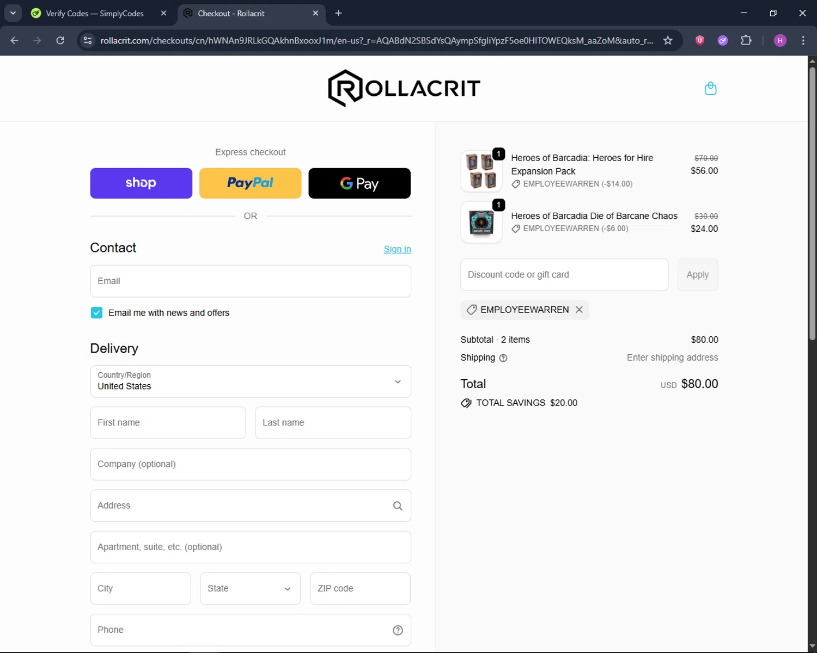817x653 pixels.
Task: Open the Chrome three-dot menu
Action: pyautogui.click(x=803, y=40)
